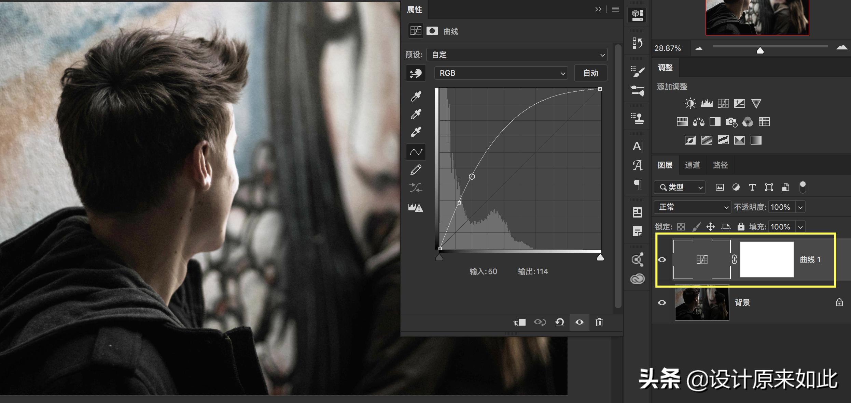The image size is (851, 403).
Task: Switch to the 通道 tab
Action: (692, 165)
